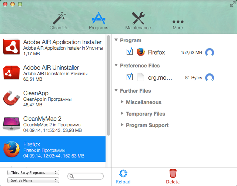Select the CleanApp magnet icon
This screenshot has height=186, width=237.
pyautogui.click(x=11, y=98)
